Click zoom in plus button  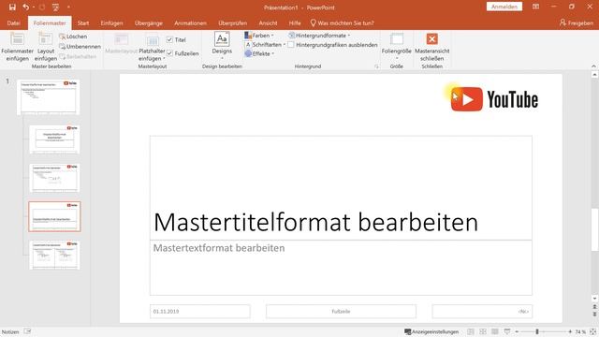(x=570, y=331)
